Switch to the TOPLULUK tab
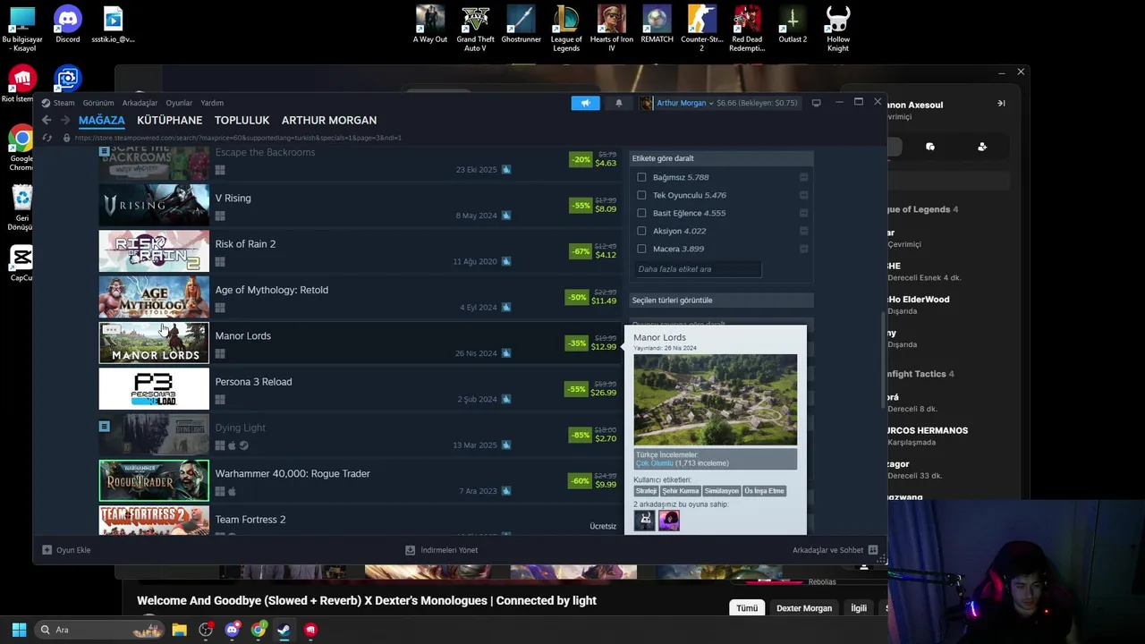This screenshot has width=1145, height=644. [242, 120]
